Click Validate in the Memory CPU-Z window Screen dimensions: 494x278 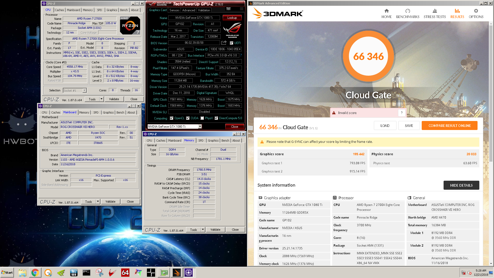click(215, 230)
